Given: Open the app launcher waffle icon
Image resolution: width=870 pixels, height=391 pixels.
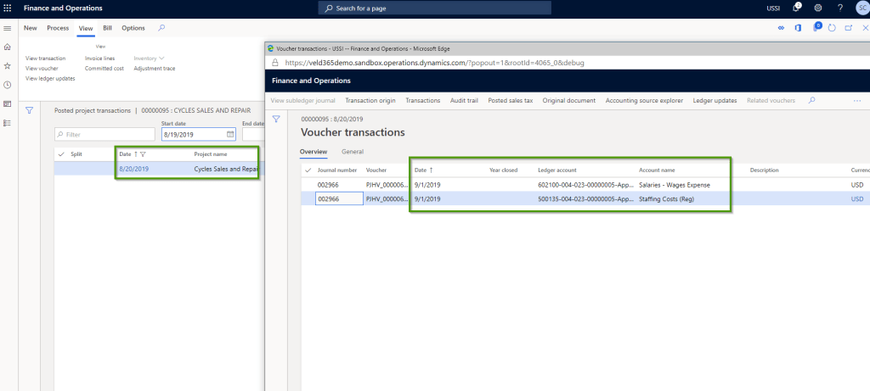Looking at the screenshot, I should pos(8,8).
